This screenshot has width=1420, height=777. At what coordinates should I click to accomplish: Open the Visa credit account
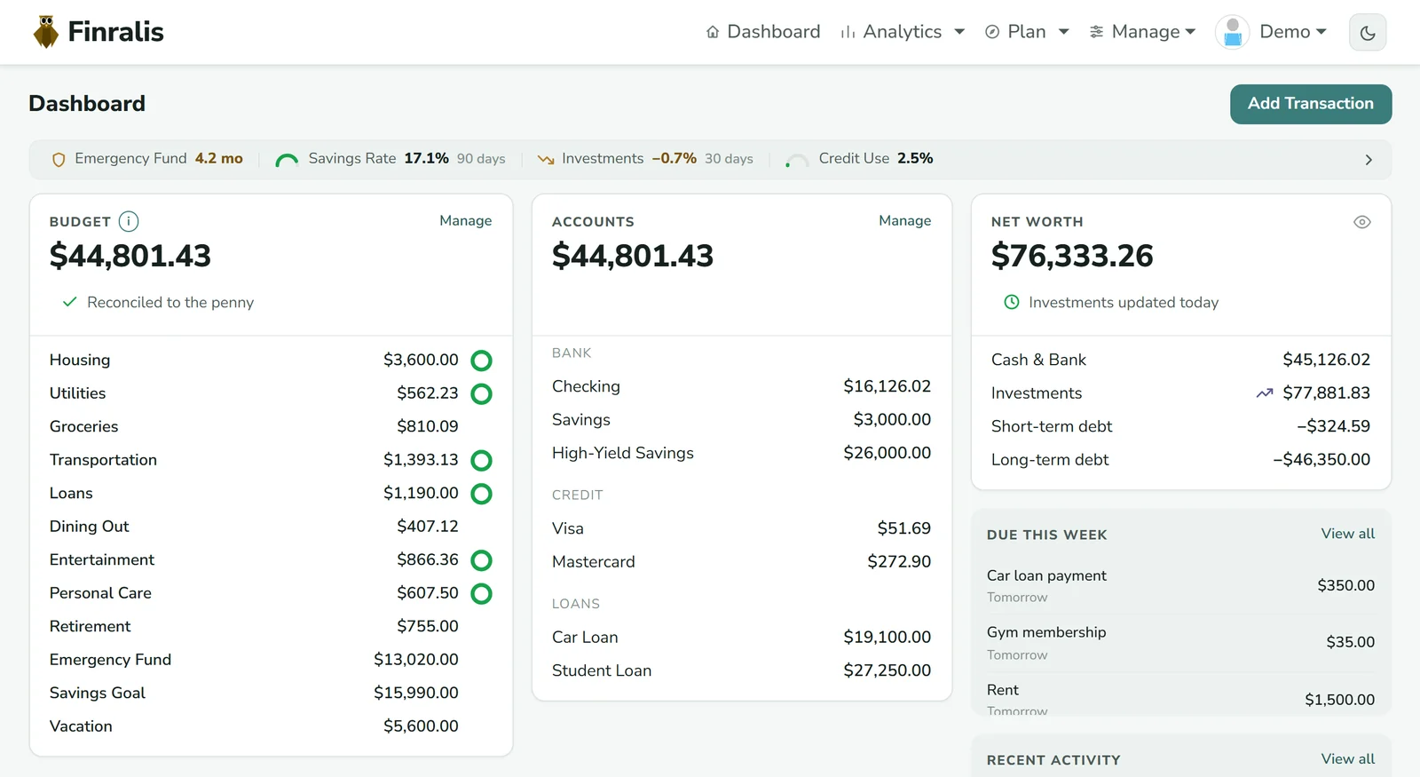pyautogui.click(x=742, y=528)
